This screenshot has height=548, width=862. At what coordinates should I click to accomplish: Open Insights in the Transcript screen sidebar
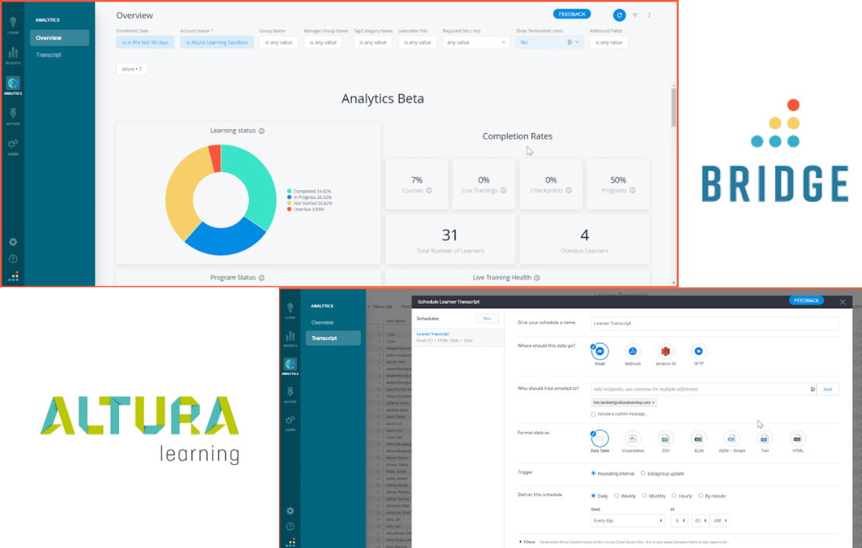tap(290, 338)
